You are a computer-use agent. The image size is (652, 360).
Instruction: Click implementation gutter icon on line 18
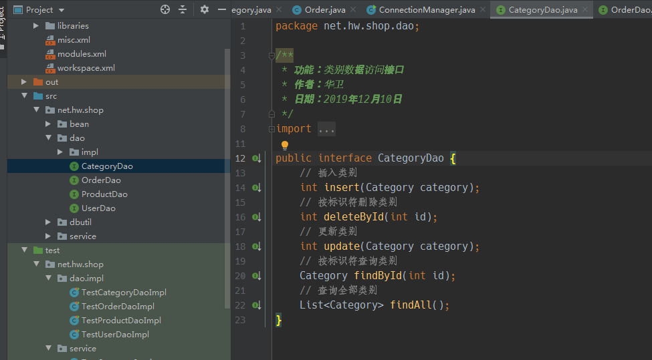click(257, 246)
